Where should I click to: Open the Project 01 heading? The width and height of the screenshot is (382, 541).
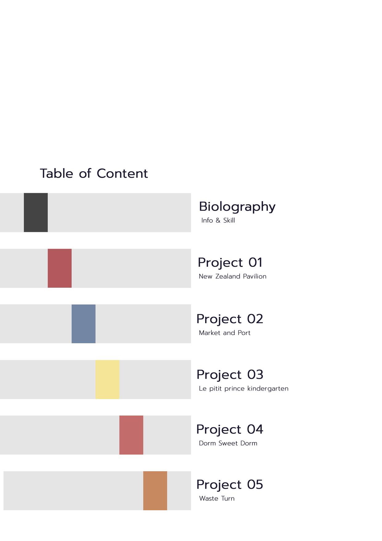(x=230, y=263)
